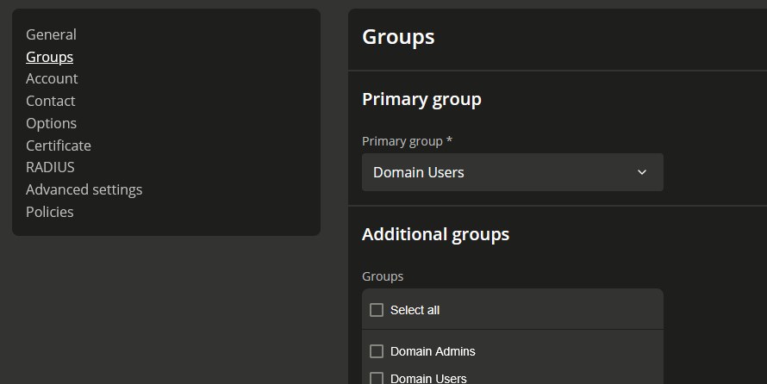Open the Primary group combo box showing Domain Users
The height and width of the screenshot is (384, 767).
(513, 172)
